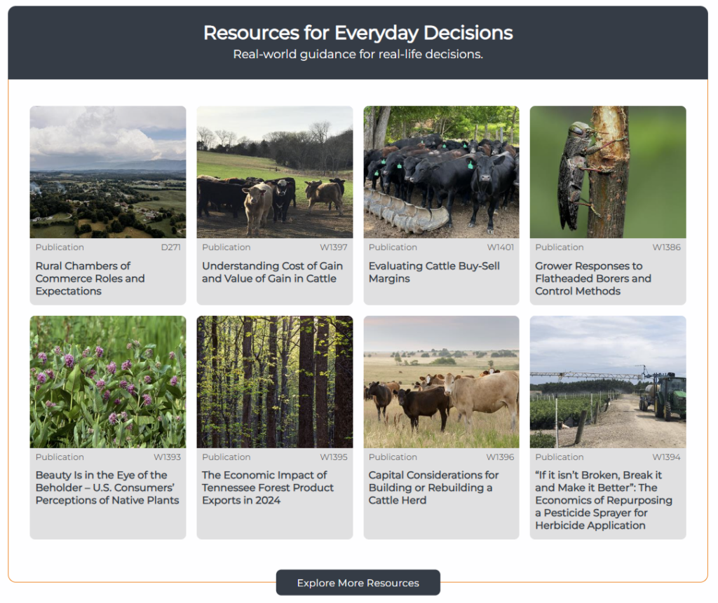Screen dimensions: 718x603
Task: Open Beauty Is in the Eye title link
Action: pos(107,487)
